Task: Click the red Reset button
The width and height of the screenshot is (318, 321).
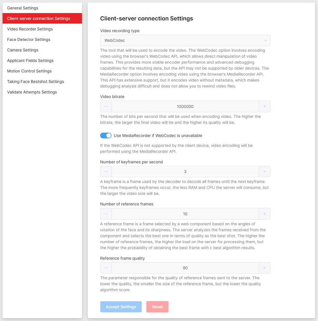Action: click(157, 307)
